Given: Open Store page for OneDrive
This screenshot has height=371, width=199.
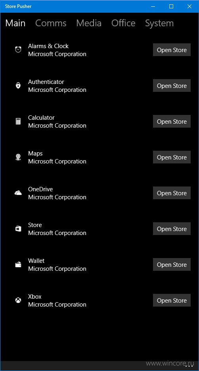Looking at the screenshot, I should 172,193.
